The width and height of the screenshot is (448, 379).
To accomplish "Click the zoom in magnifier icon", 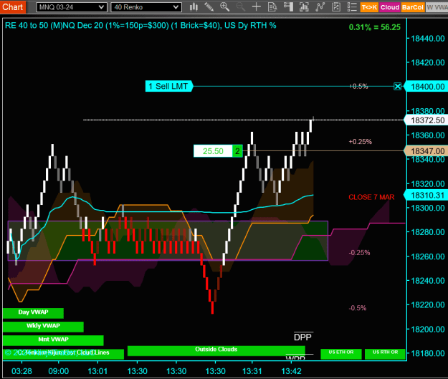I will 225,7.
